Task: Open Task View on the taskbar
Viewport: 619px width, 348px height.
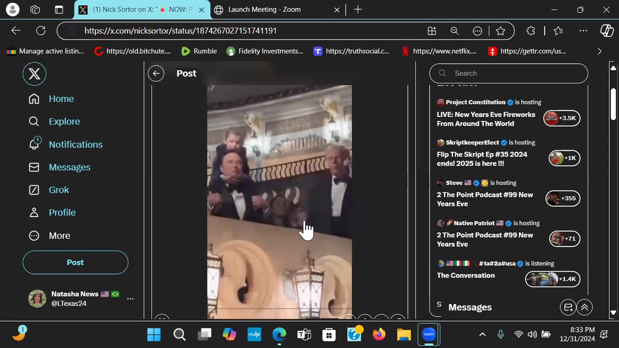Action: coord(205,334)
